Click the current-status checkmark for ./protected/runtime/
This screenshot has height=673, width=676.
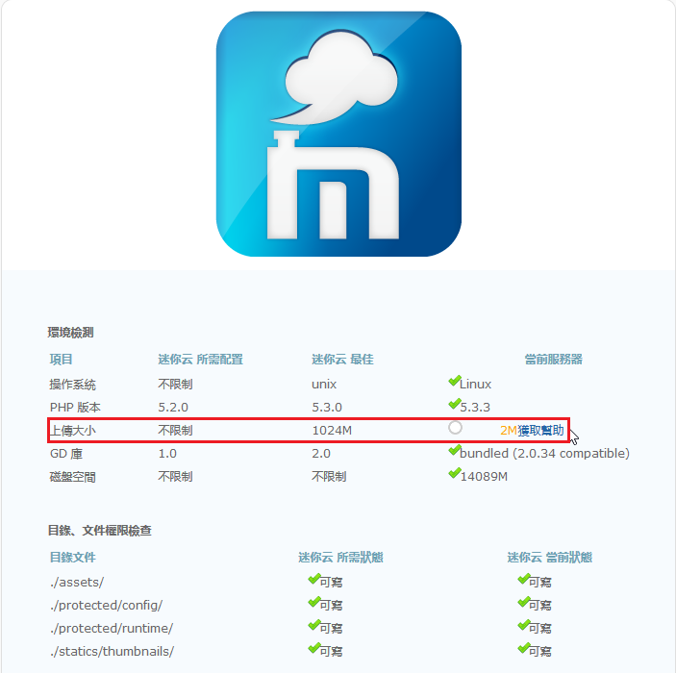point(524,625)
